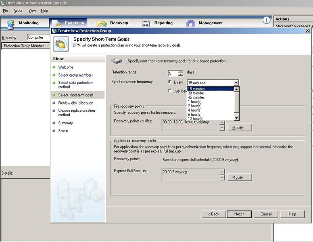
Task: Click recovery points for files down arrow
Action: [x=222, y=127]
